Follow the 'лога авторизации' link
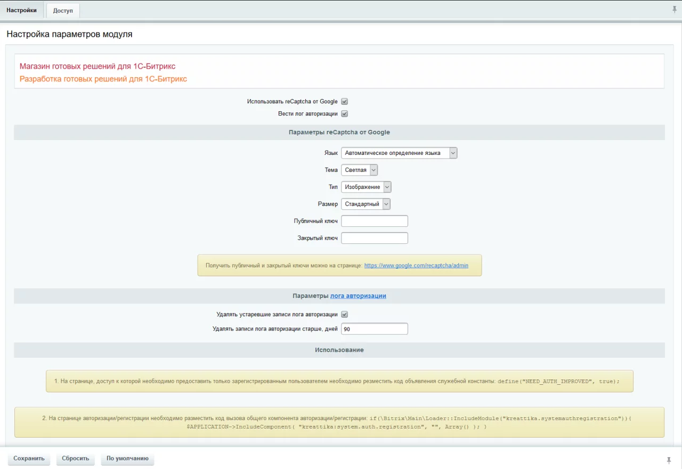The width and height of the screenshot is (682, 469). (358, 297)
